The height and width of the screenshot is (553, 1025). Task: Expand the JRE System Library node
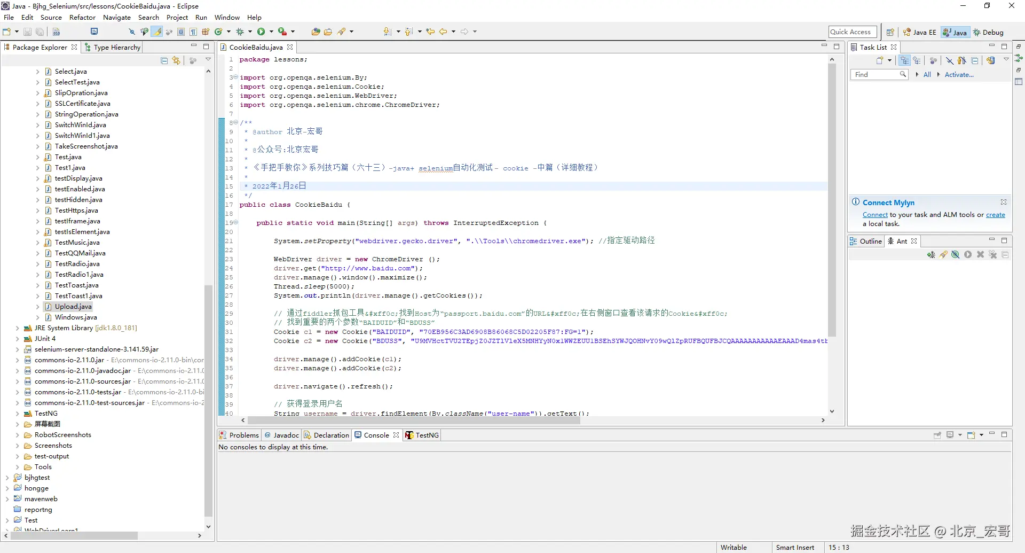click(18, 328)
